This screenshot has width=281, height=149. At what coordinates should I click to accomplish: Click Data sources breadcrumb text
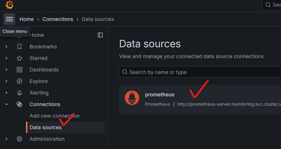[x=98, y=19]
